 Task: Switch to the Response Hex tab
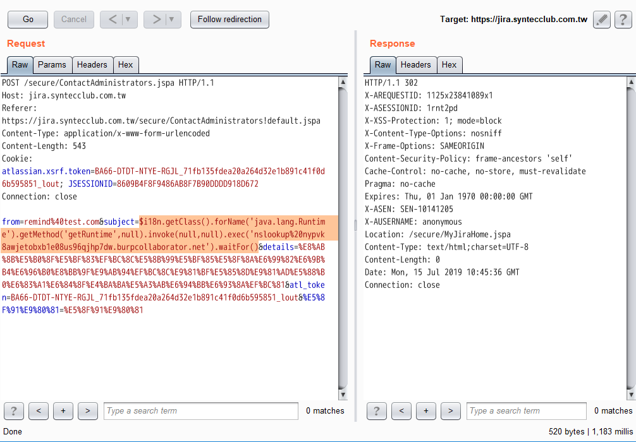point(449,65)
